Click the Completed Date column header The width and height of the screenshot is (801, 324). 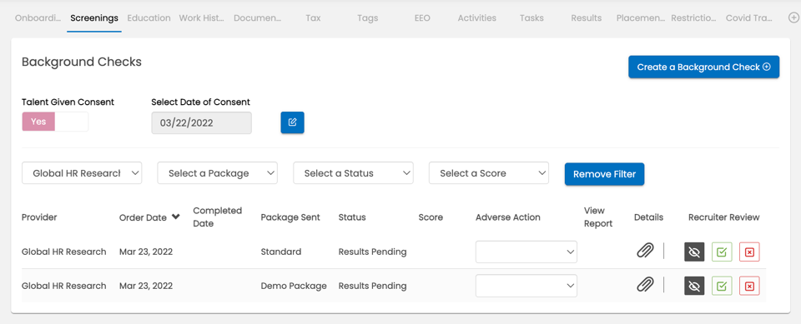tap(217, 217)
